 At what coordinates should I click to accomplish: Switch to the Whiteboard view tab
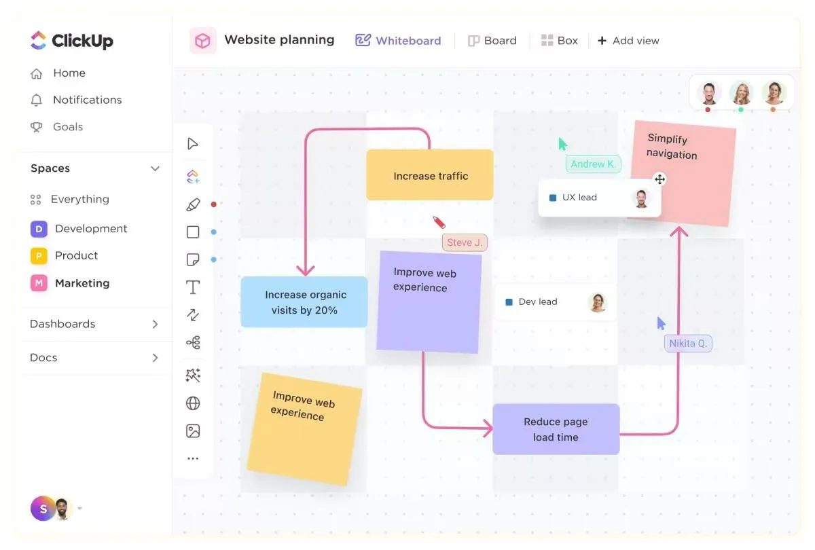click(x=398, y=41)
